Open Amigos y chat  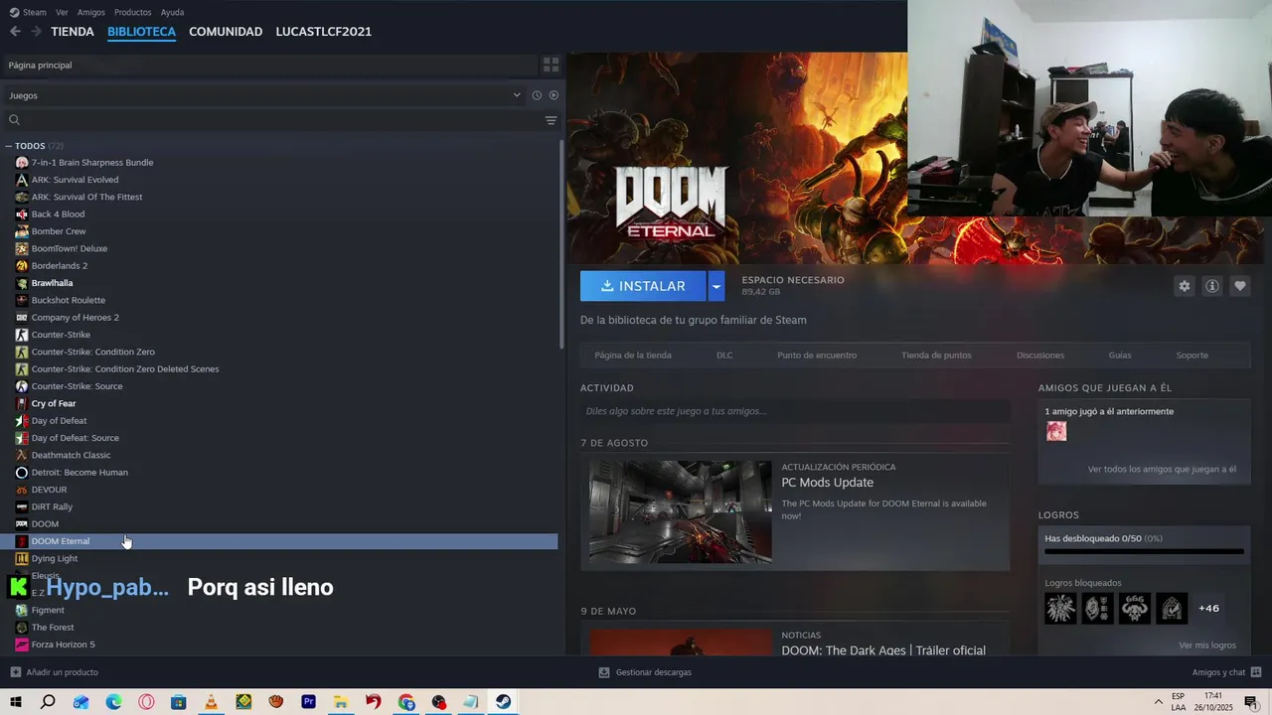coord(1227,672)
